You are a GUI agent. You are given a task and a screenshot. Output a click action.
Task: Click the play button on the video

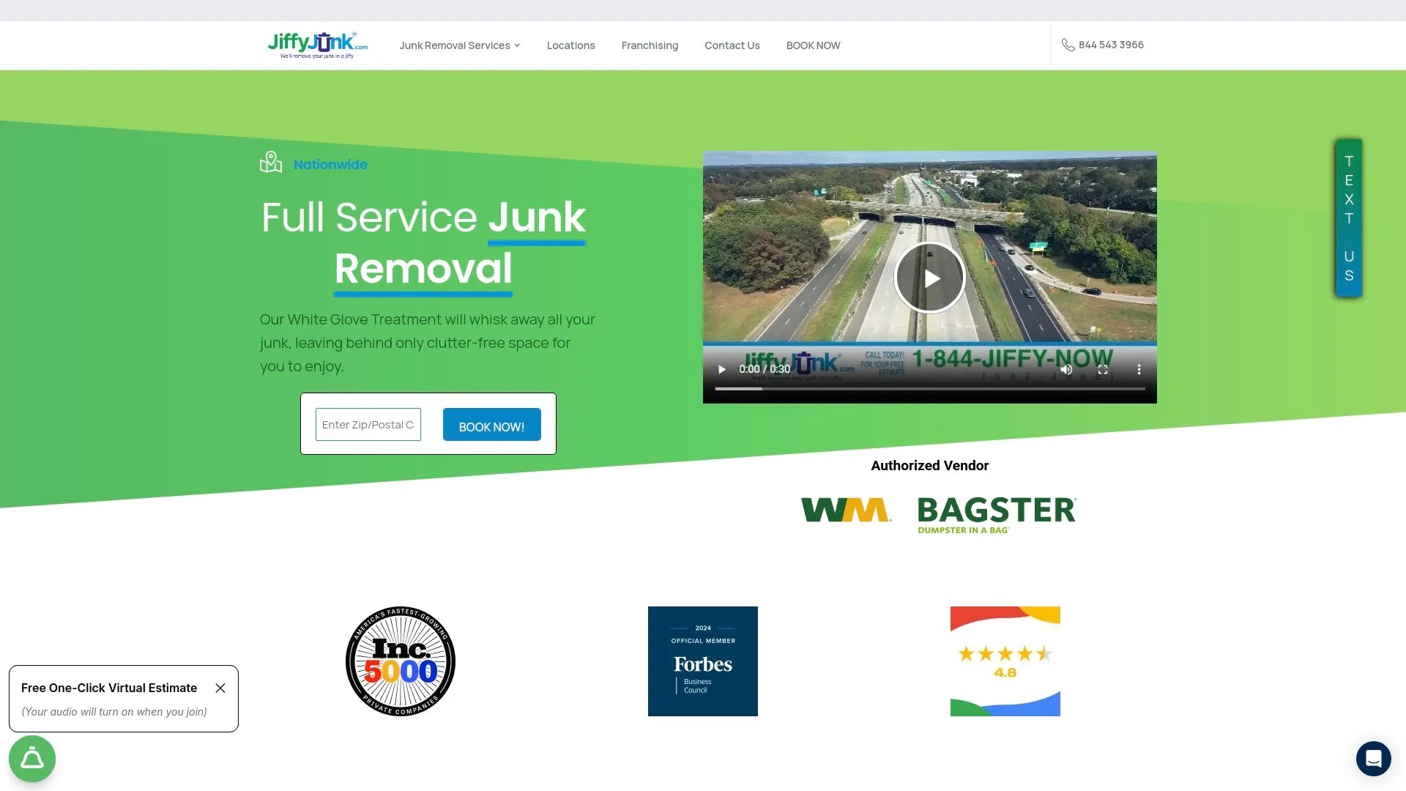tap(929, 277)
